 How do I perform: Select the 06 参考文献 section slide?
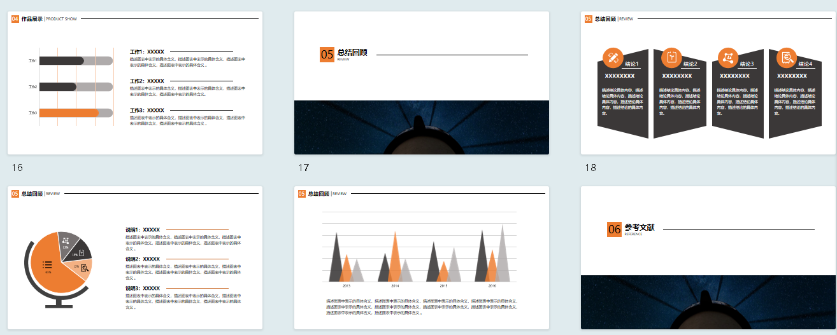pos(708,257)
